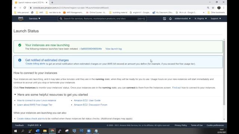
Task: Open English (US) language dropdown
Action: point(34,125)
